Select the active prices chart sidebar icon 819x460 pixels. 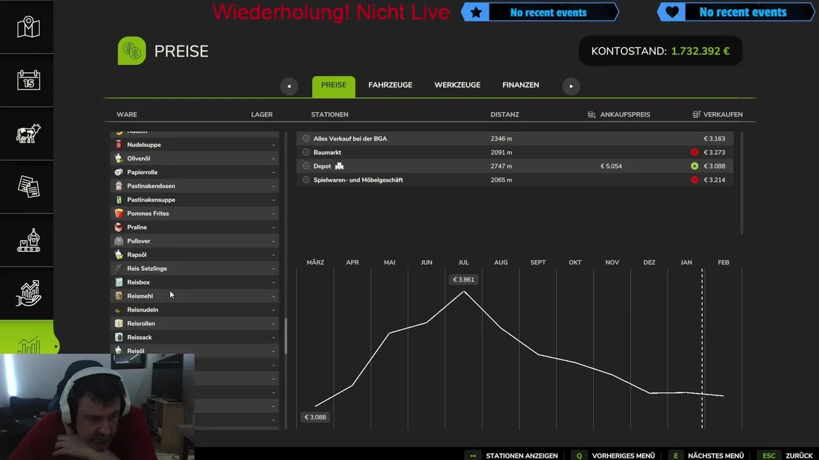coord(29,345)
